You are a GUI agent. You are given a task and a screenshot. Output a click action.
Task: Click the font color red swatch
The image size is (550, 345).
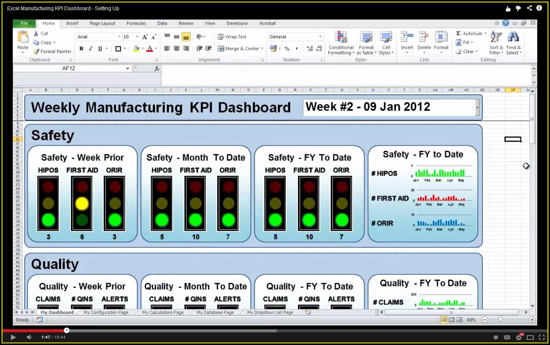(x=149, y=49)
